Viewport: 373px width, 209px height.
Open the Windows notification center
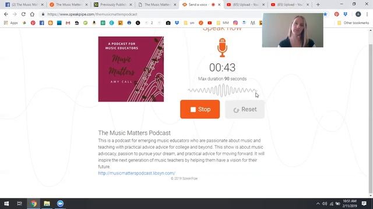point(364,204)
